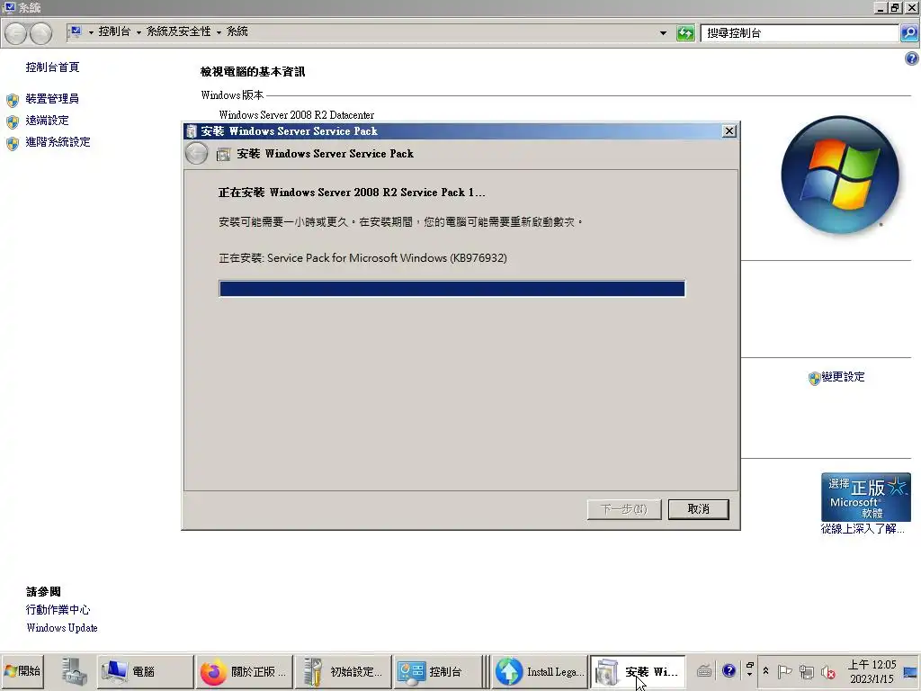Open 從線上深入了解 link

pyautogui.click(x=863, y=529)
